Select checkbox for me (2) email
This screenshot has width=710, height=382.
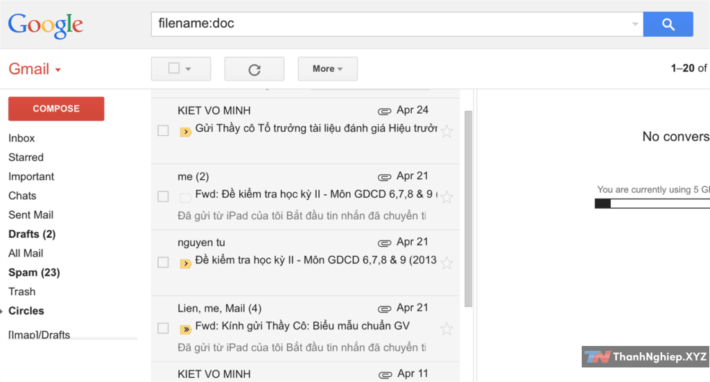(x=163, y=196)
